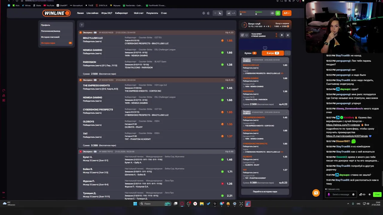This screenshot has width=383, height=215.
Task: Click the green Chat send button
Action: pos(377,194)
